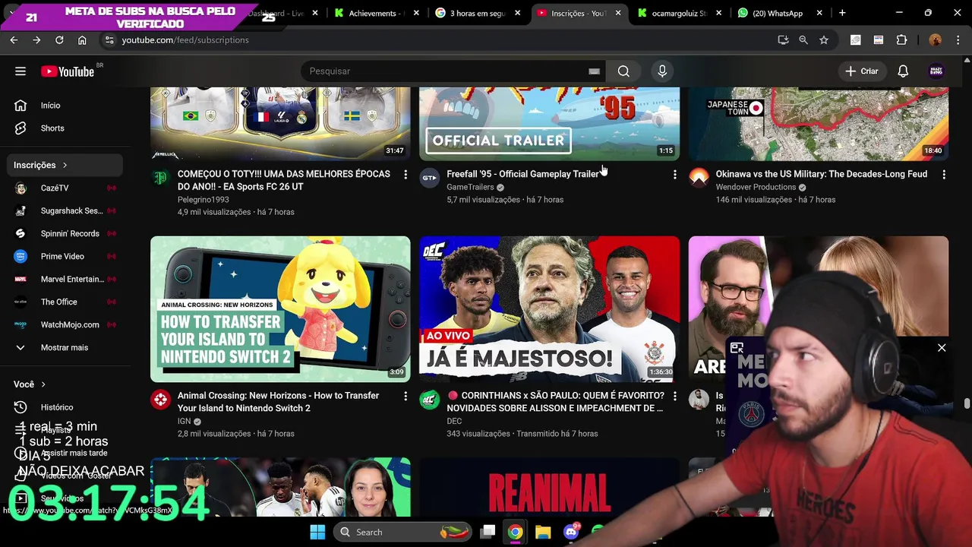972x547 pixels.
Task: Expand Mostrar mais in subscriptions list
Action: click(65, 347)
